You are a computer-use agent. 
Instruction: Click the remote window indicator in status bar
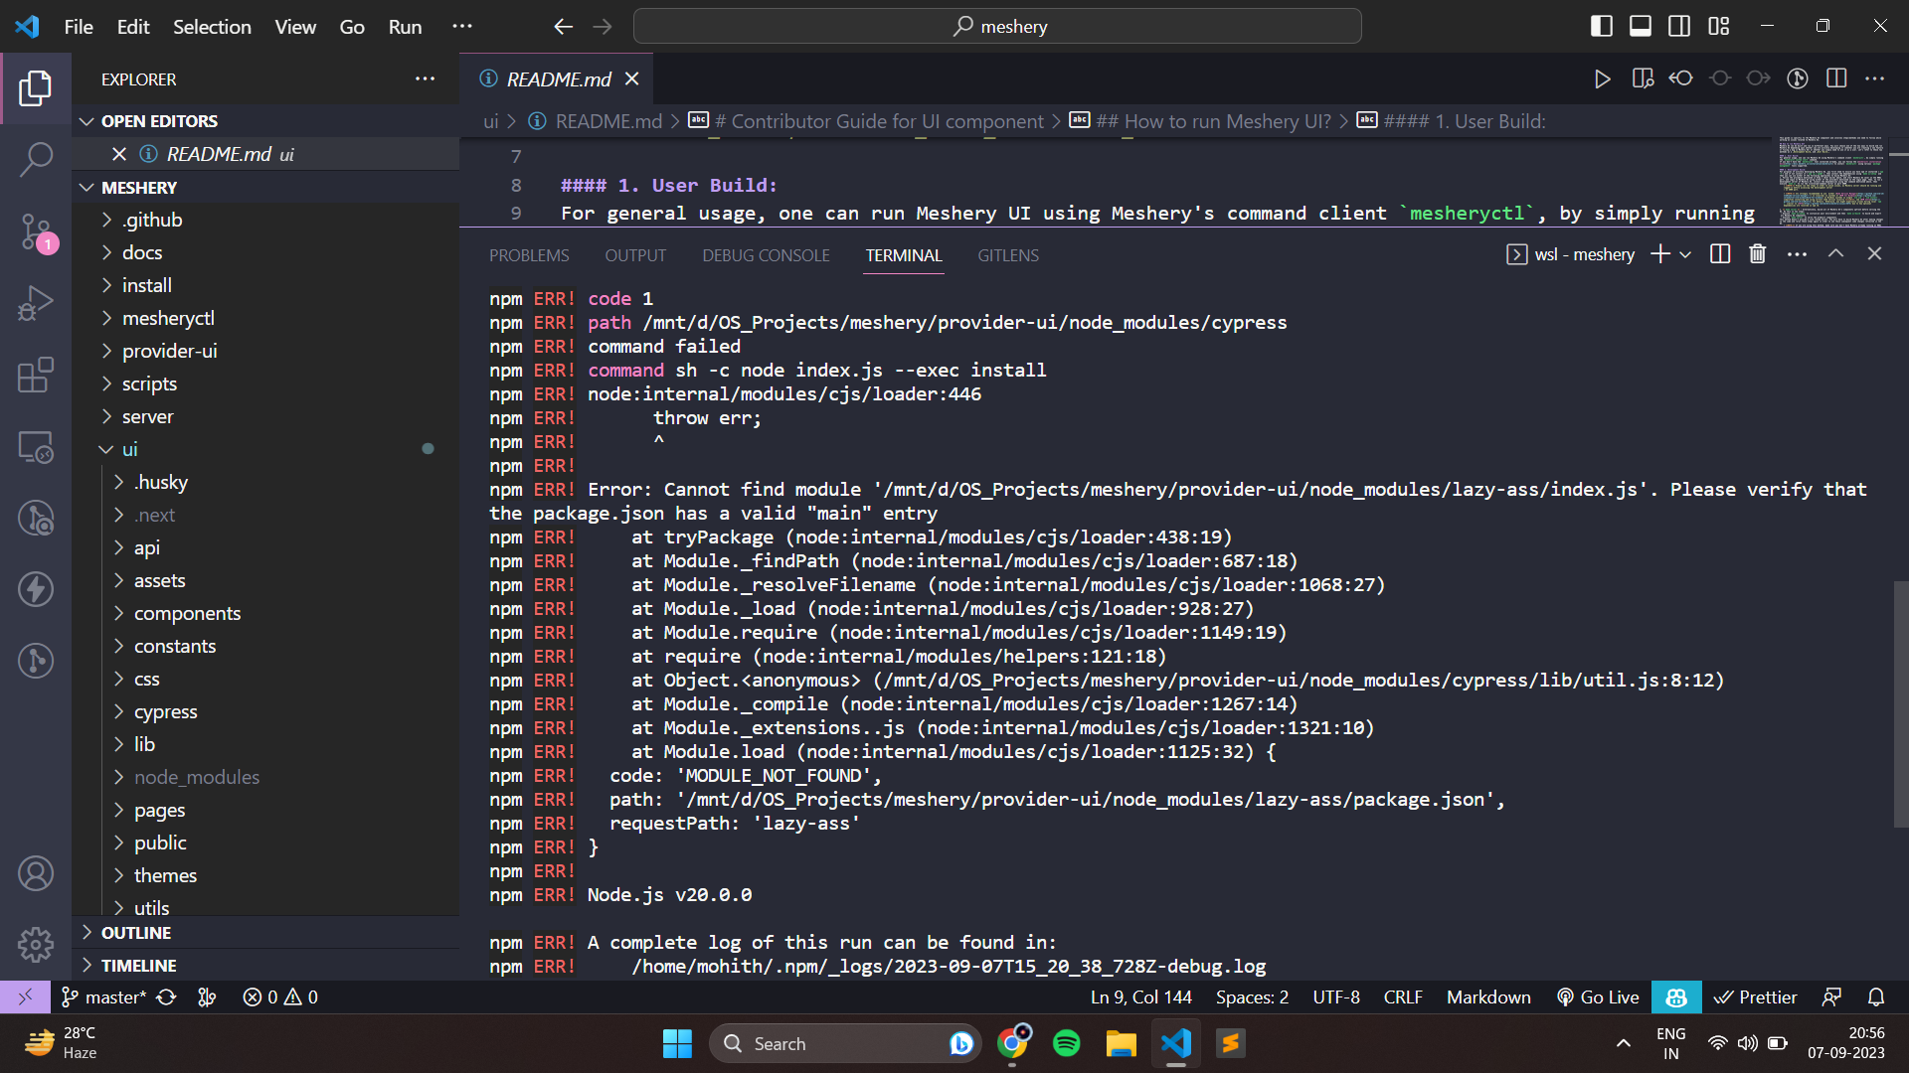click(25, 996)
